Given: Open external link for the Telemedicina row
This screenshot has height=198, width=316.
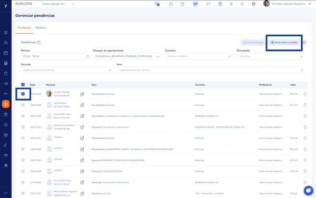Looking at the screenshot, I should point(82,116).
